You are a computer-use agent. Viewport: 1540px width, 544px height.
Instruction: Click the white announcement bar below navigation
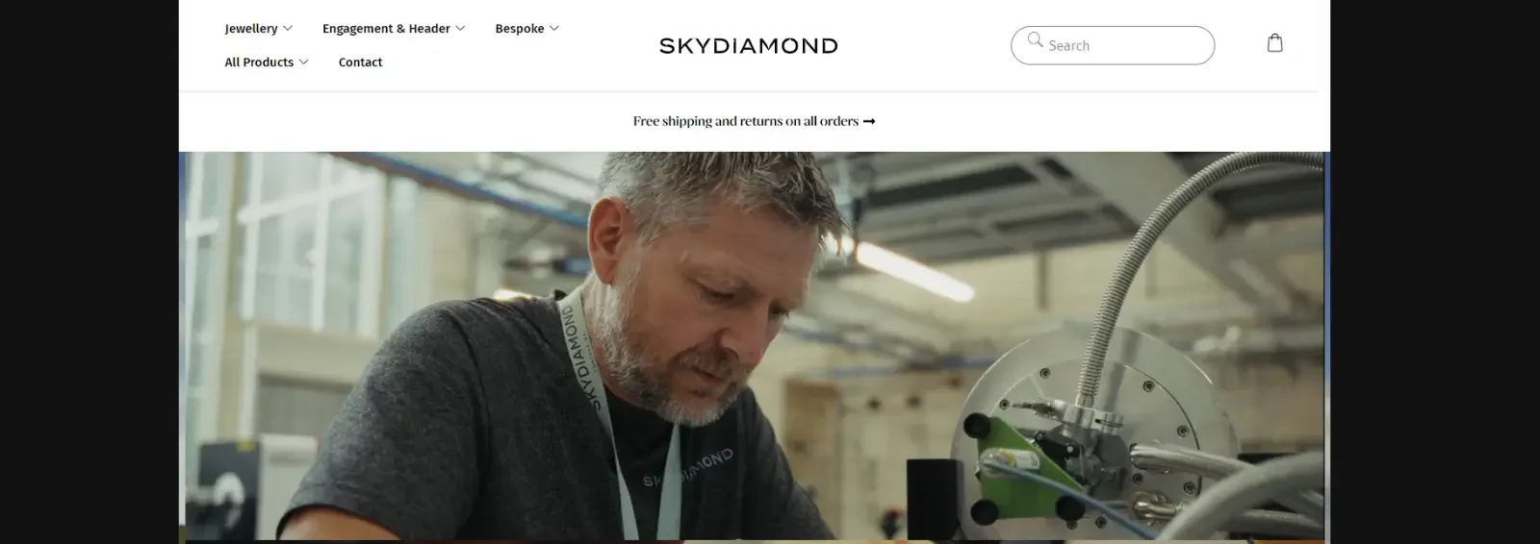754,121
